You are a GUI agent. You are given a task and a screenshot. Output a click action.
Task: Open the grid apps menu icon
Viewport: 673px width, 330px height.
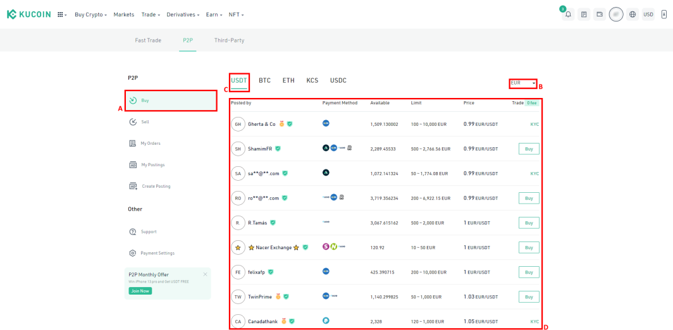[62, 15]
